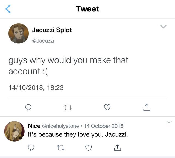Open the 14 October 2018 reply date
175x158 pixels.
click(104, 126)
